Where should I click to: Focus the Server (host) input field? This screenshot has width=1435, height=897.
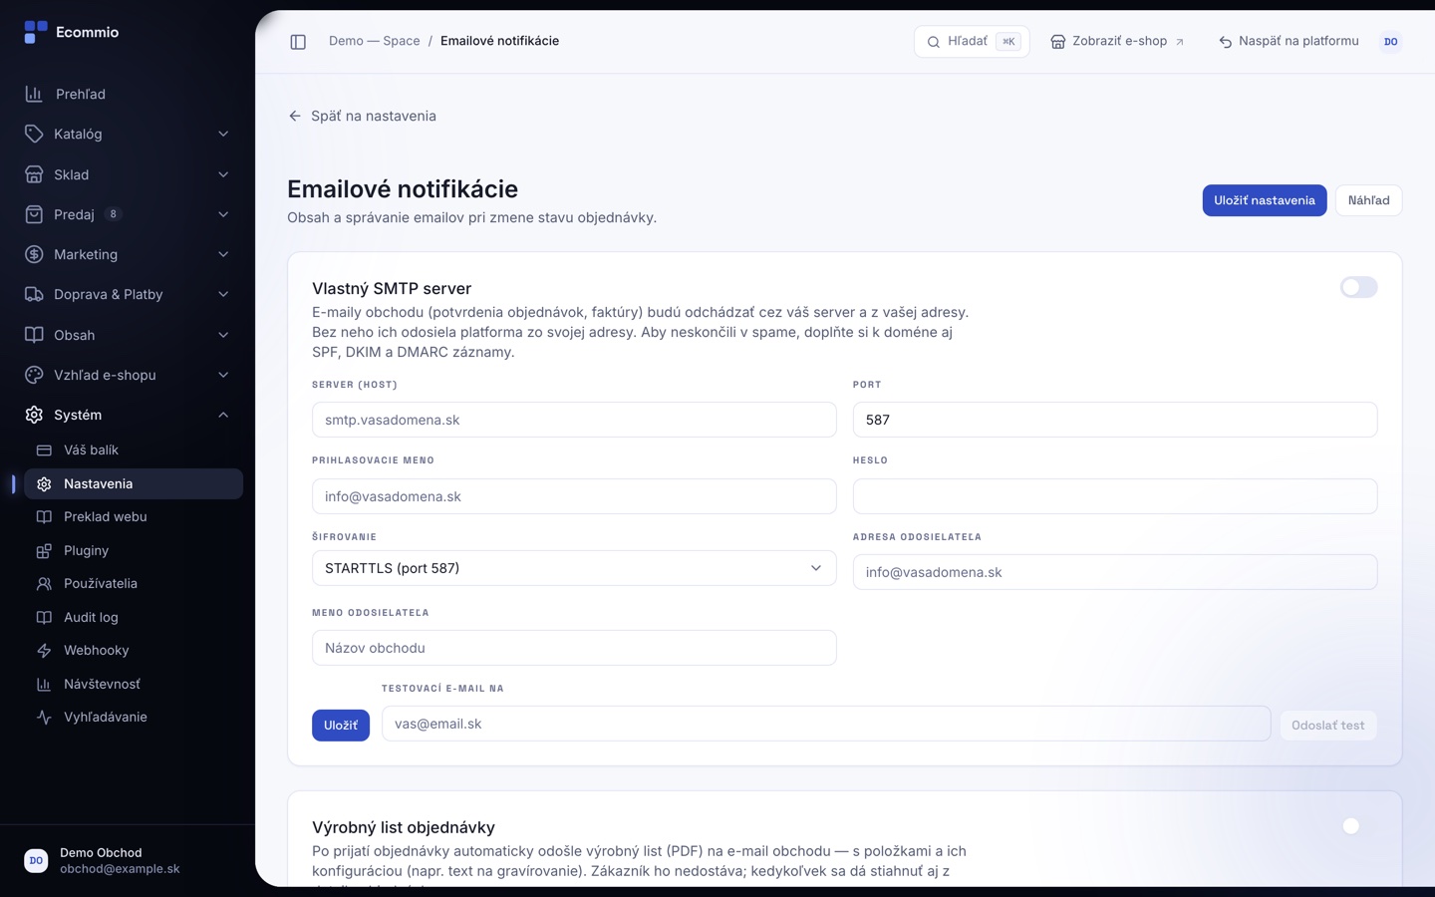[x=574, y=420]
